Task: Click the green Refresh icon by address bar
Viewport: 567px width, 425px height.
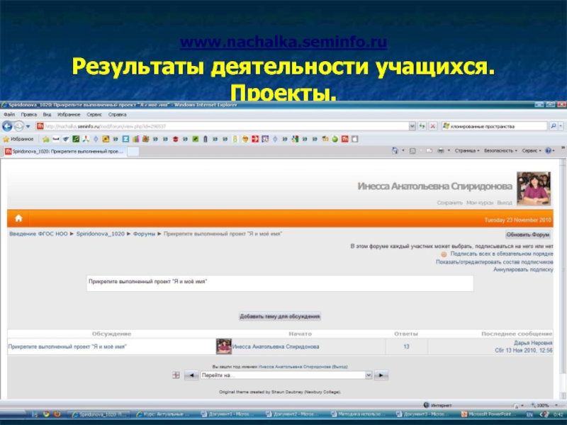Action: tap(422, 126)
